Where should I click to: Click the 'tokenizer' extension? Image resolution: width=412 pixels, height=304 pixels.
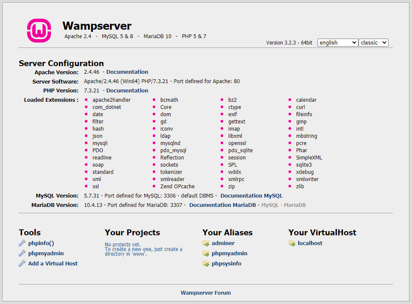(171, 172)
